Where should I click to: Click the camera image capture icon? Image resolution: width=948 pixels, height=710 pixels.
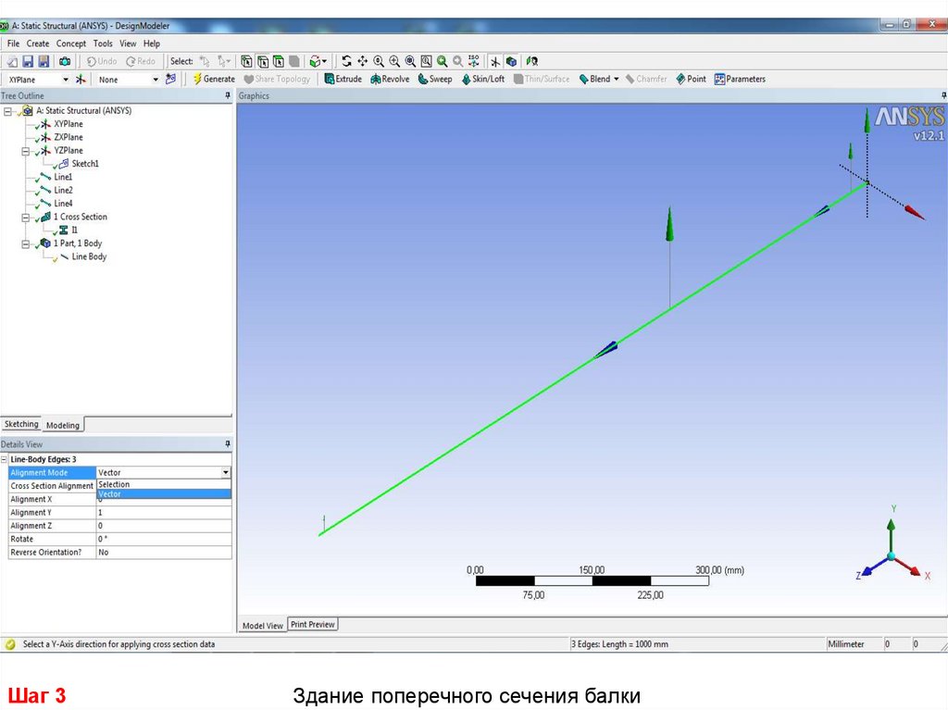coord(65,61)
